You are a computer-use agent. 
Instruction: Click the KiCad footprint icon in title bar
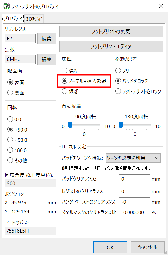6,6
